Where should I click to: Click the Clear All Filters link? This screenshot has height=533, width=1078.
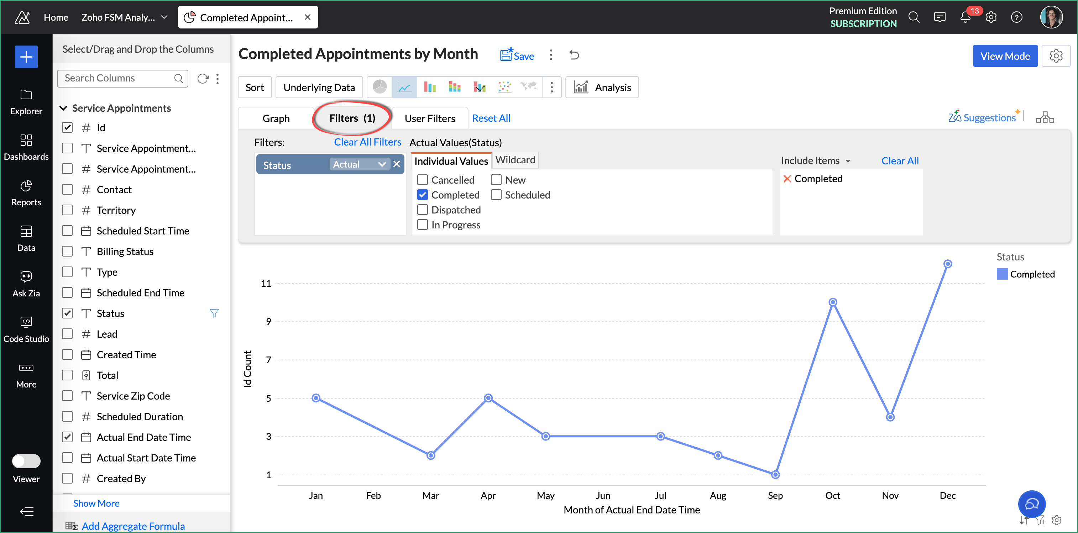pyautogui.click(x=367, y=142)
